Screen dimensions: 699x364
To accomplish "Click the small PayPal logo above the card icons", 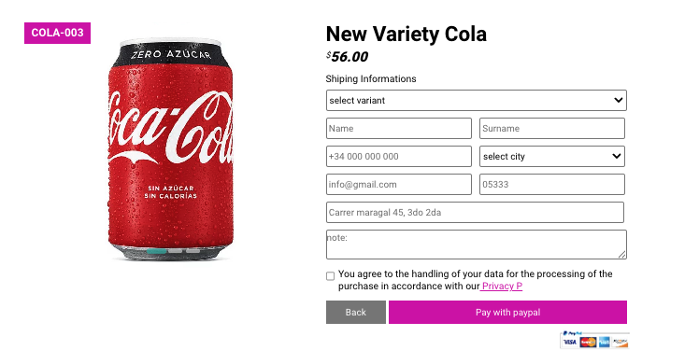I will 573,333.
